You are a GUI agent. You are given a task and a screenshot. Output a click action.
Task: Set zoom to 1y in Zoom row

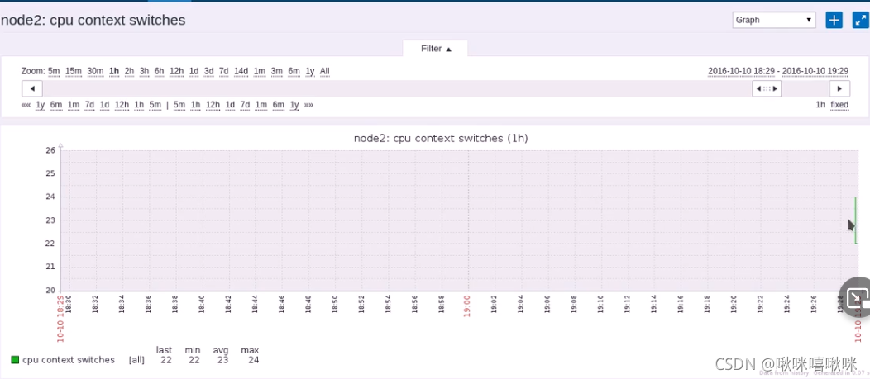click(x=309, y=71)
